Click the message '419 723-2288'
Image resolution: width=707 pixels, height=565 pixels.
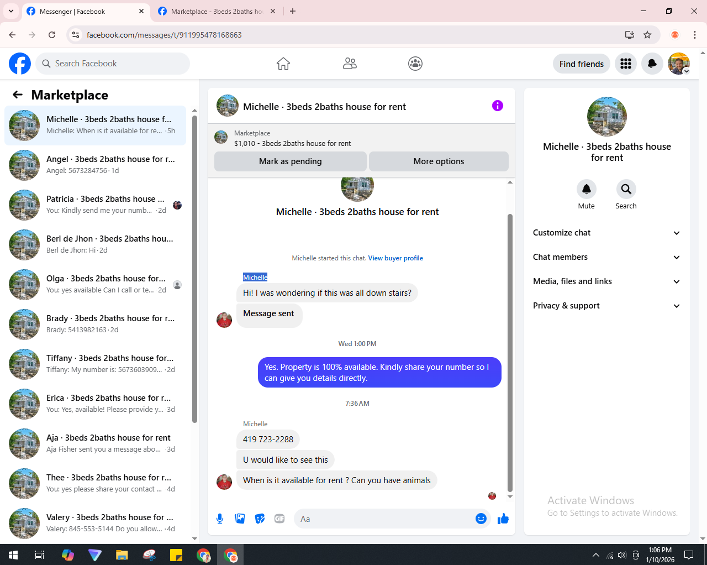[x=268, y=440]
